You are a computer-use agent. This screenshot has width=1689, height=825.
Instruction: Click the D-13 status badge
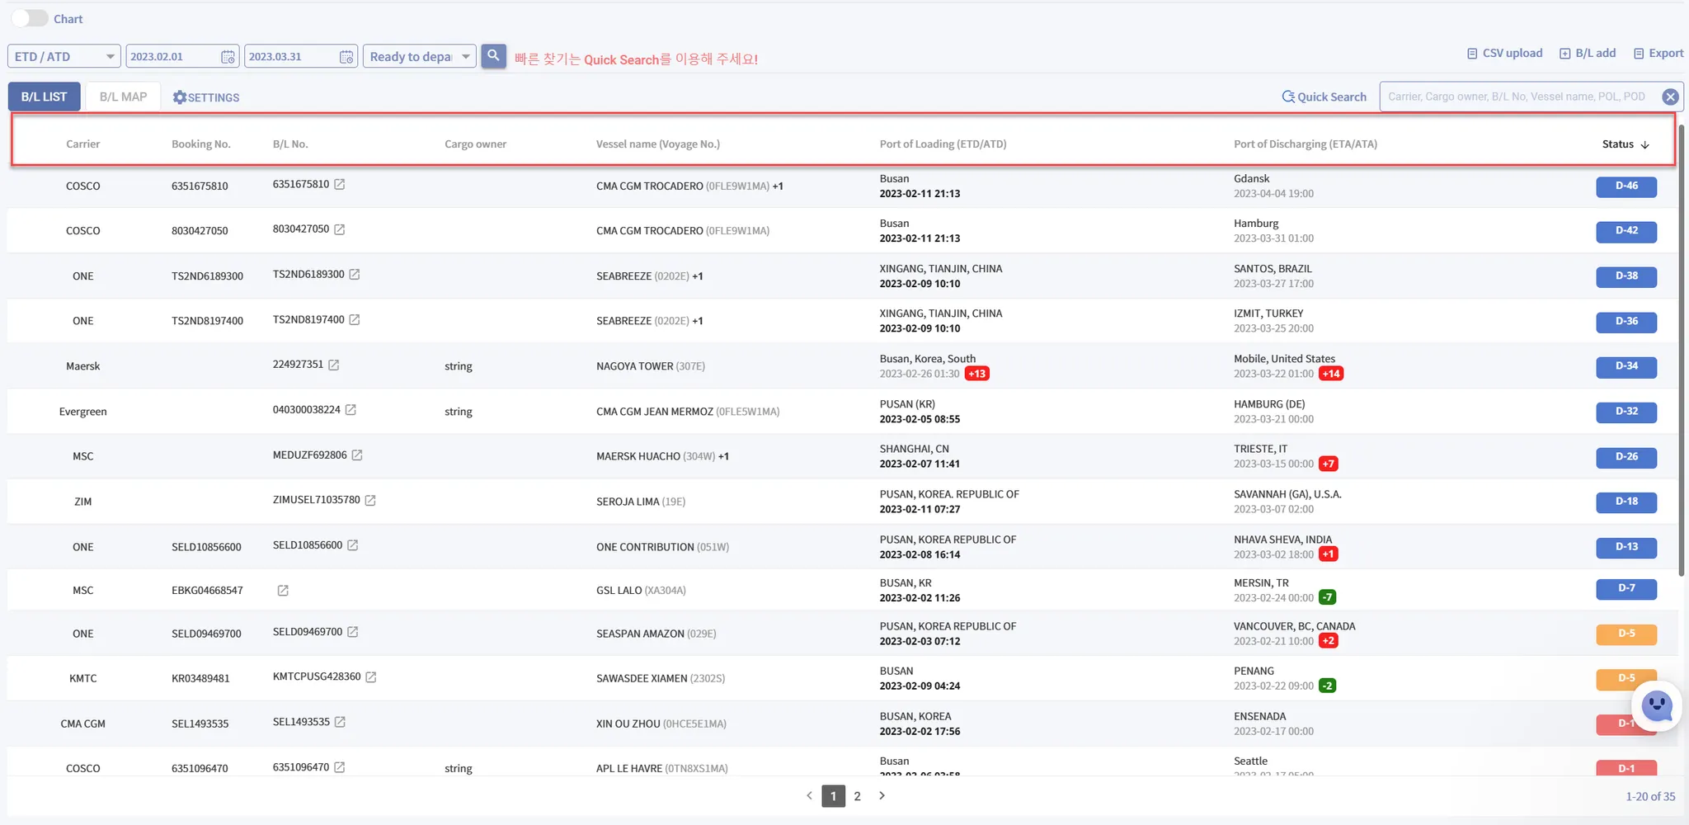click(x=1626, y=547)
